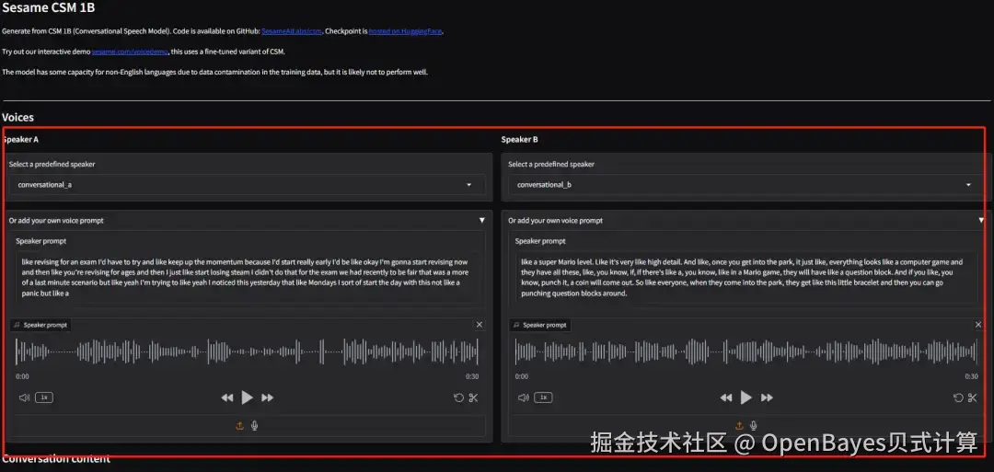Viewport: 994px width, 472px height.
Task: Upload audio file for Speaker B
Action: (739, 426)
